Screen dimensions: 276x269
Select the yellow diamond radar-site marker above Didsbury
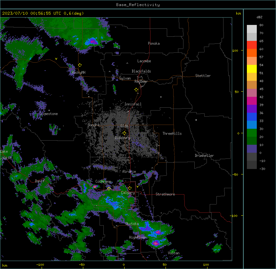[124, 133]
